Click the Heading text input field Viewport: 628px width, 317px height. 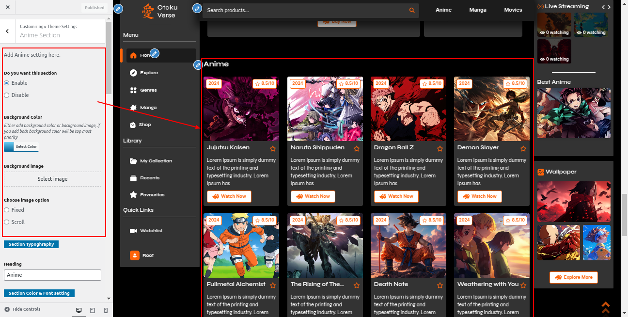click(x=52, y=275)
